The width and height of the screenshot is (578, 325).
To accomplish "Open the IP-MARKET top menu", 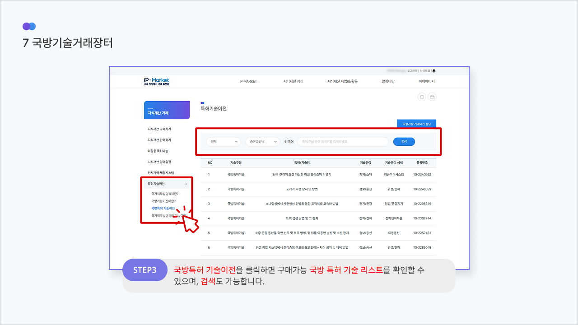I will coord(248,82).
